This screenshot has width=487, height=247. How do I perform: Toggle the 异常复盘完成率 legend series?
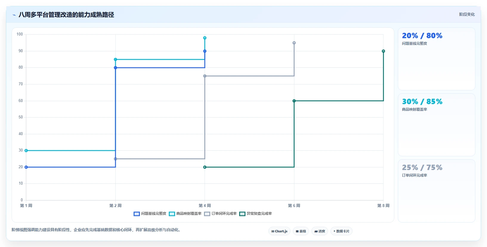point(256,214)
